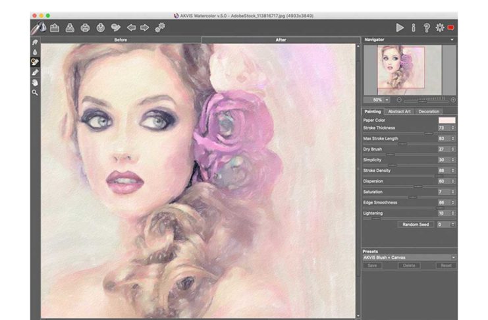
Task: Open Preferences gear icon
Action: pos(440,28)
